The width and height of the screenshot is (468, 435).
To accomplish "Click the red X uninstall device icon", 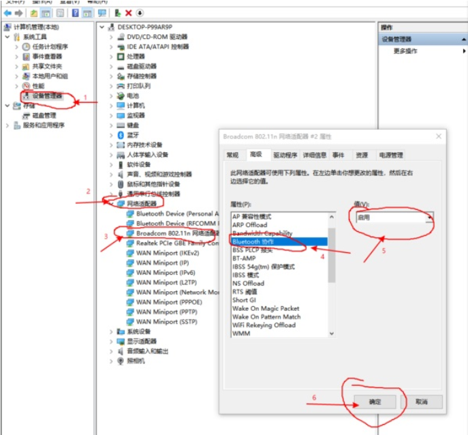I will coord(129,13).
